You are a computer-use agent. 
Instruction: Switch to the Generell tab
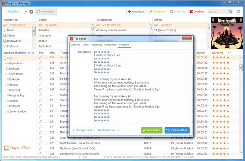pos(75,45)
